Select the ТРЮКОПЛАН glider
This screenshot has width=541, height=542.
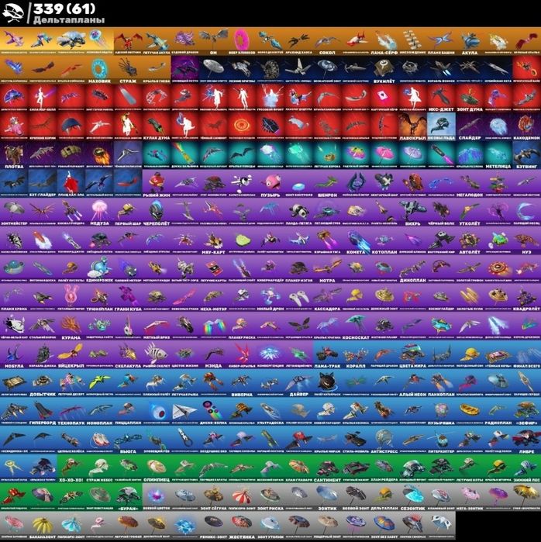99,297
